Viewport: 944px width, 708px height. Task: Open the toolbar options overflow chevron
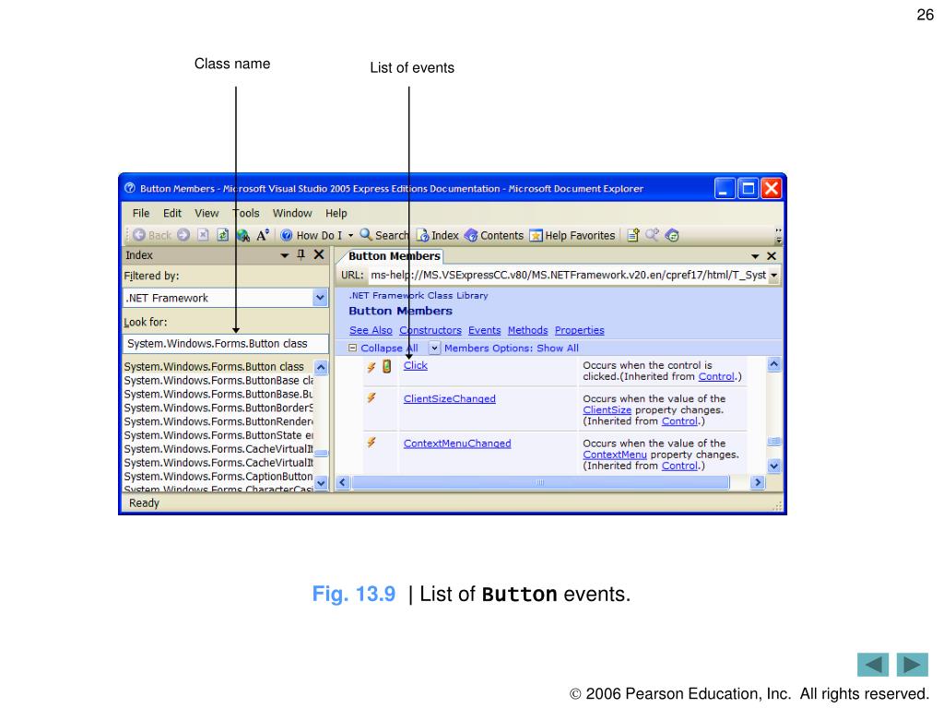pos(778,235)
